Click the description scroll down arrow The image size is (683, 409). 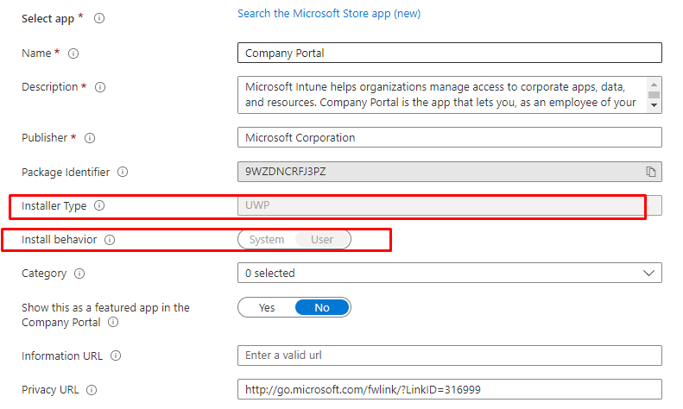654,105
